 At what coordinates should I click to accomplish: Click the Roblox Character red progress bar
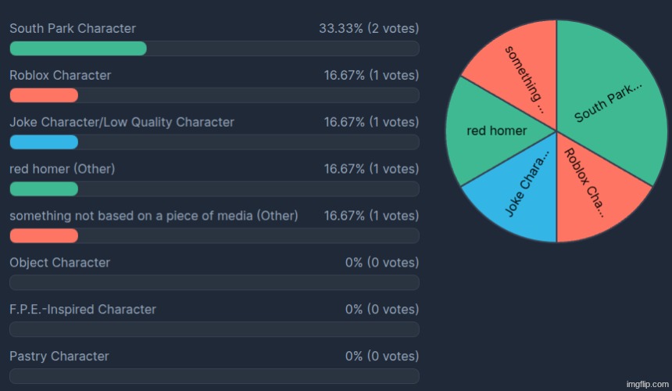click(44, 95)
